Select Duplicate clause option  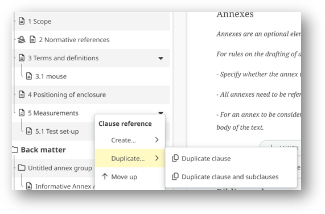coord(231,158)
